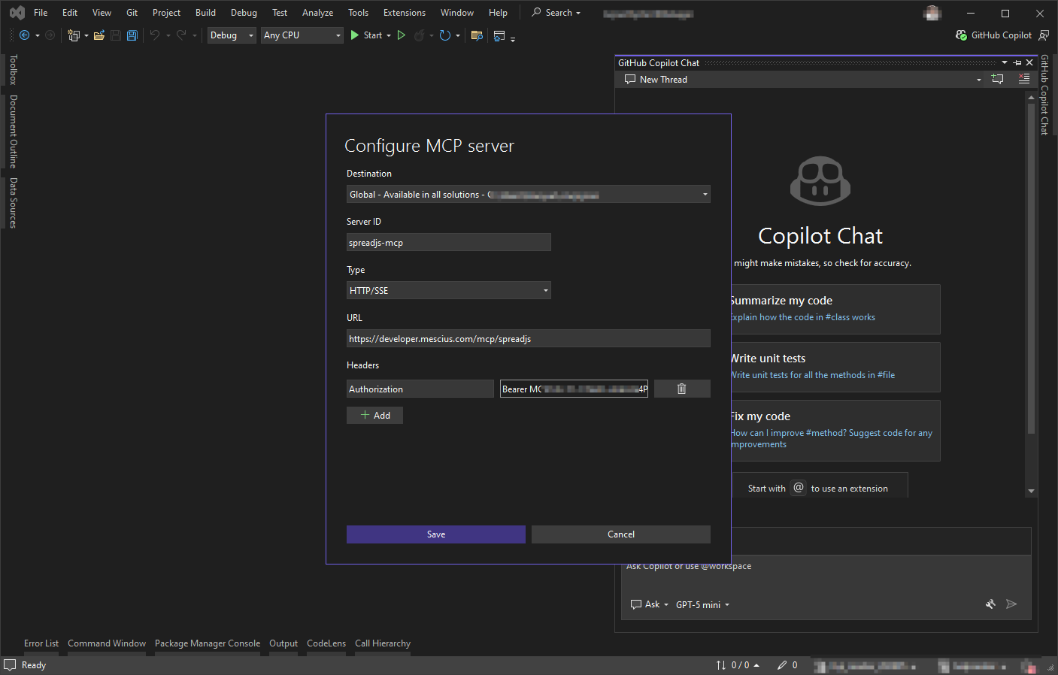Add a new header row
1058x675 pixels.
point(374,415)
